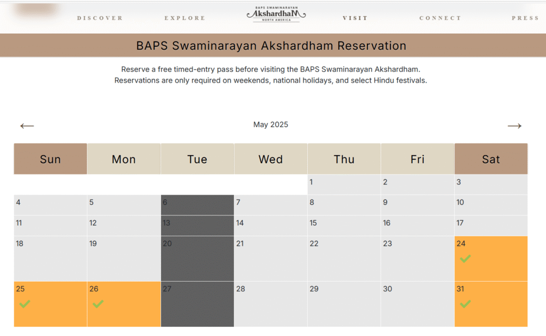Click the May 2025 month label

click(270, 125)
